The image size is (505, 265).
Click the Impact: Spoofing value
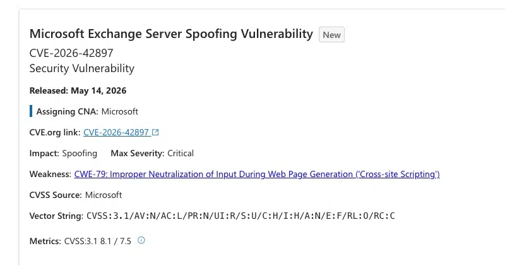80,153
